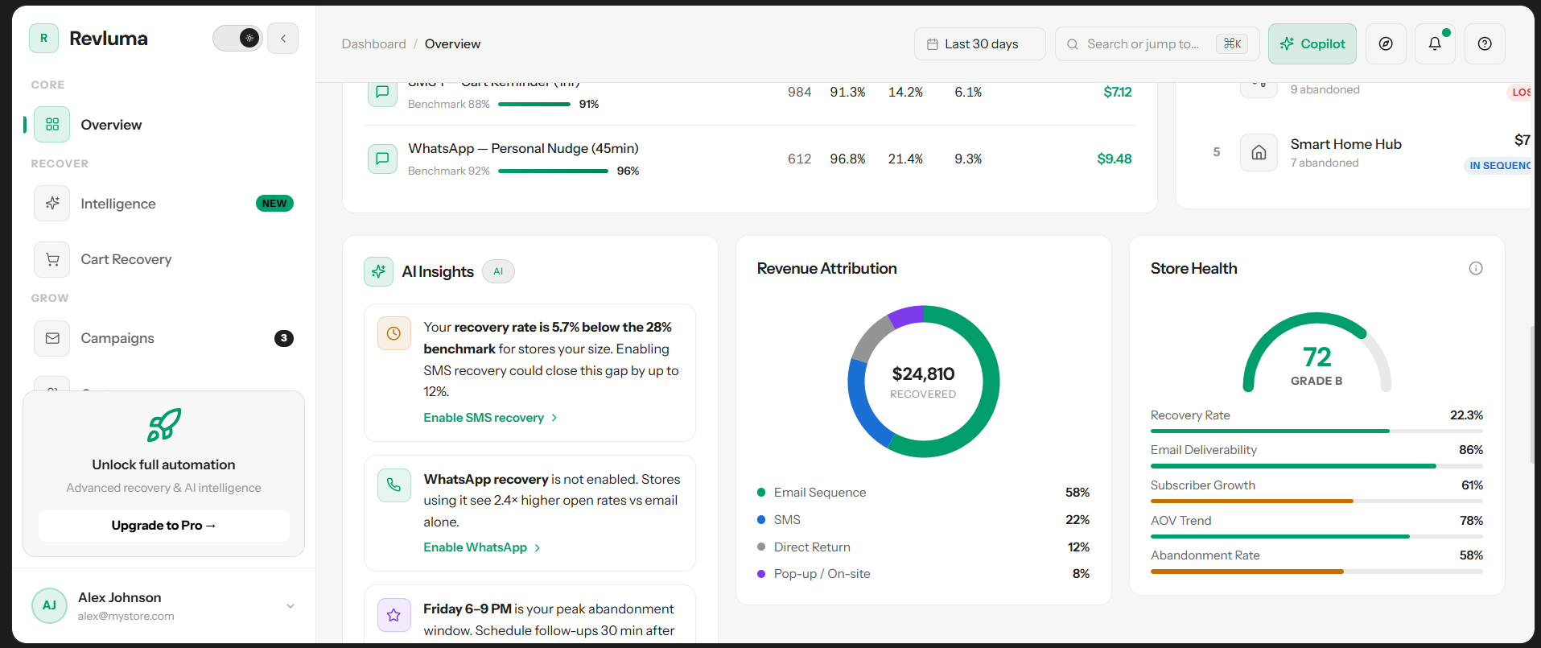Open Intelligence in the sidebar
1541x648 pixels.
point(164,204)
